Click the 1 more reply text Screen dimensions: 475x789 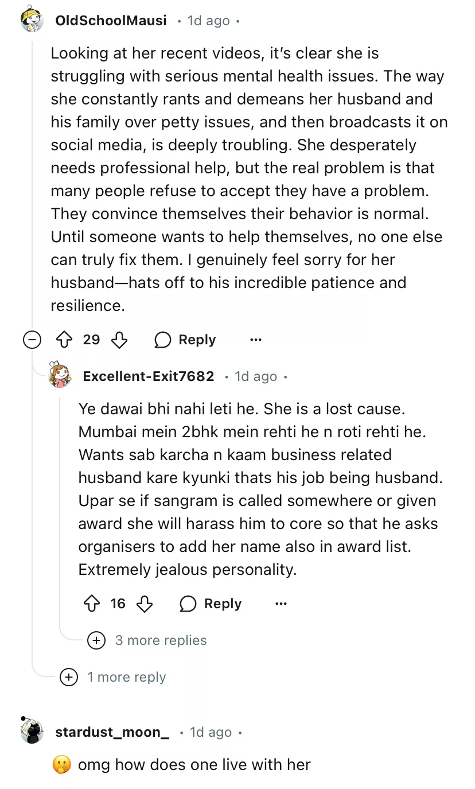tap(126, 677)
